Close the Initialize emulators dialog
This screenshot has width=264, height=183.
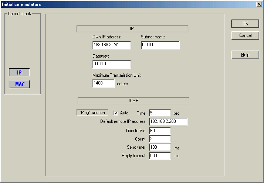pos(259,4)
